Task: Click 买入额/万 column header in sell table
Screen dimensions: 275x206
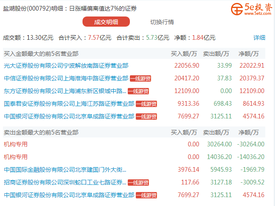Action: [184, 132]
